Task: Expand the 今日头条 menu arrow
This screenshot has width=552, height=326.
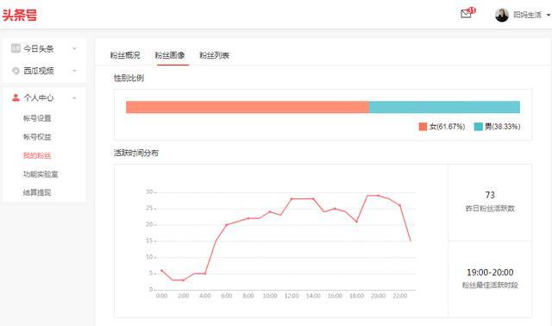Action: (x=74, y=48)
